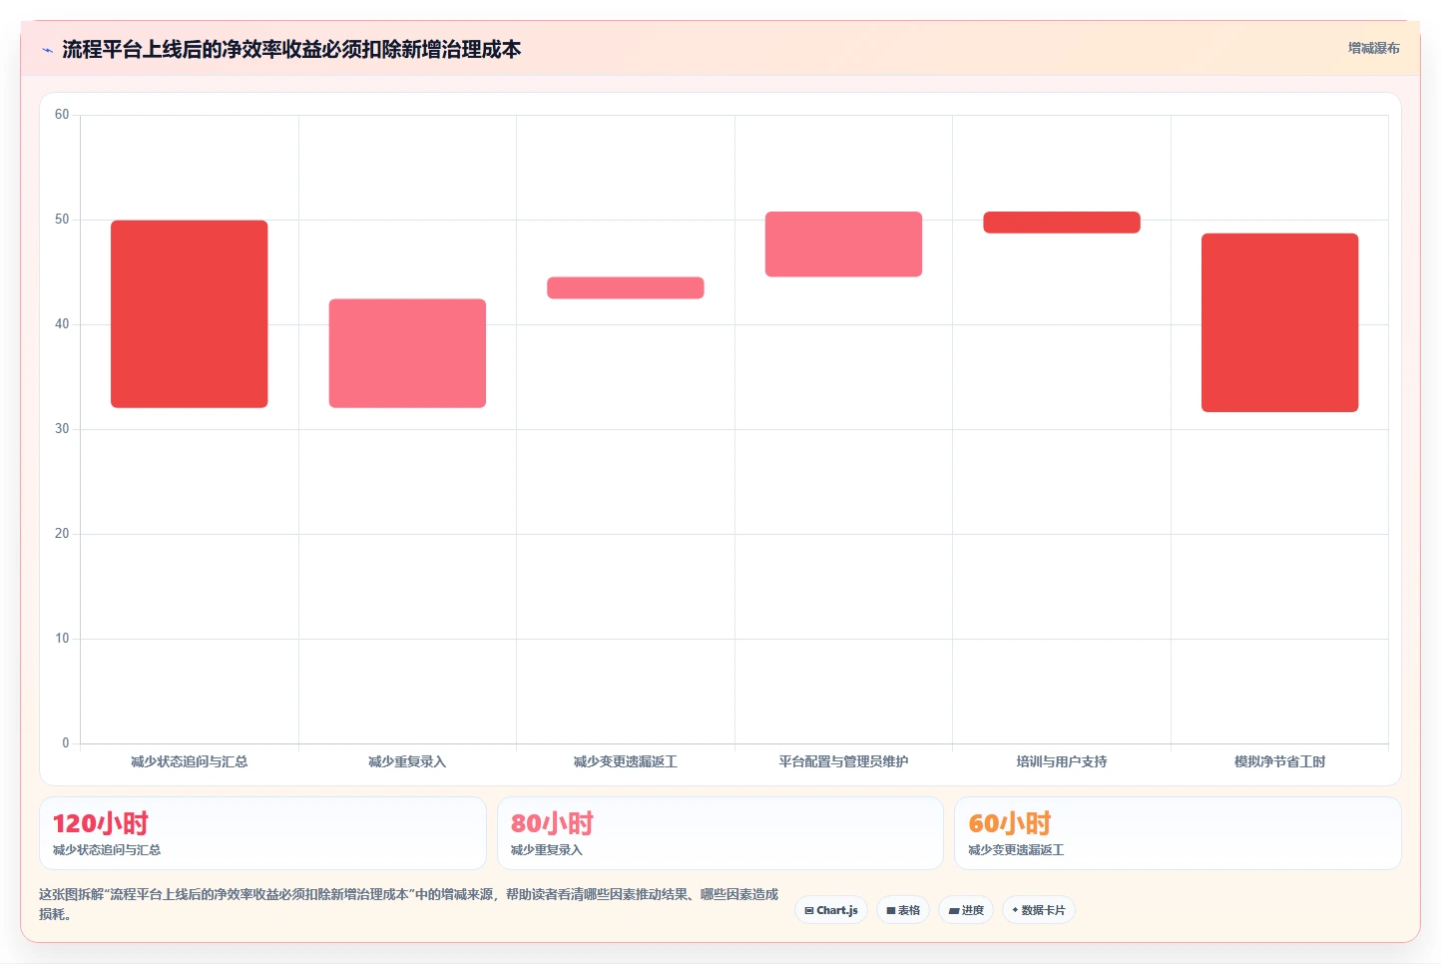Click the 减少状态追问与汇总 waterfall bar
This screenshot has height=964, width=1441.
click(x=190, y=313)
